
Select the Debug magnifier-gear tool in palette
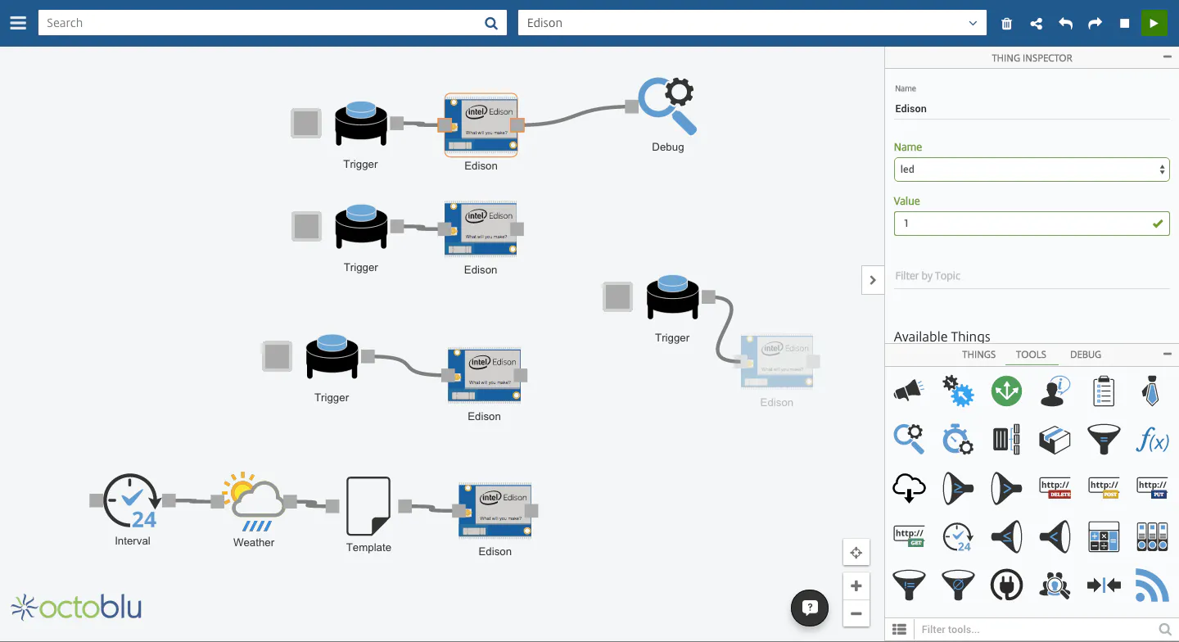[909, 439]
